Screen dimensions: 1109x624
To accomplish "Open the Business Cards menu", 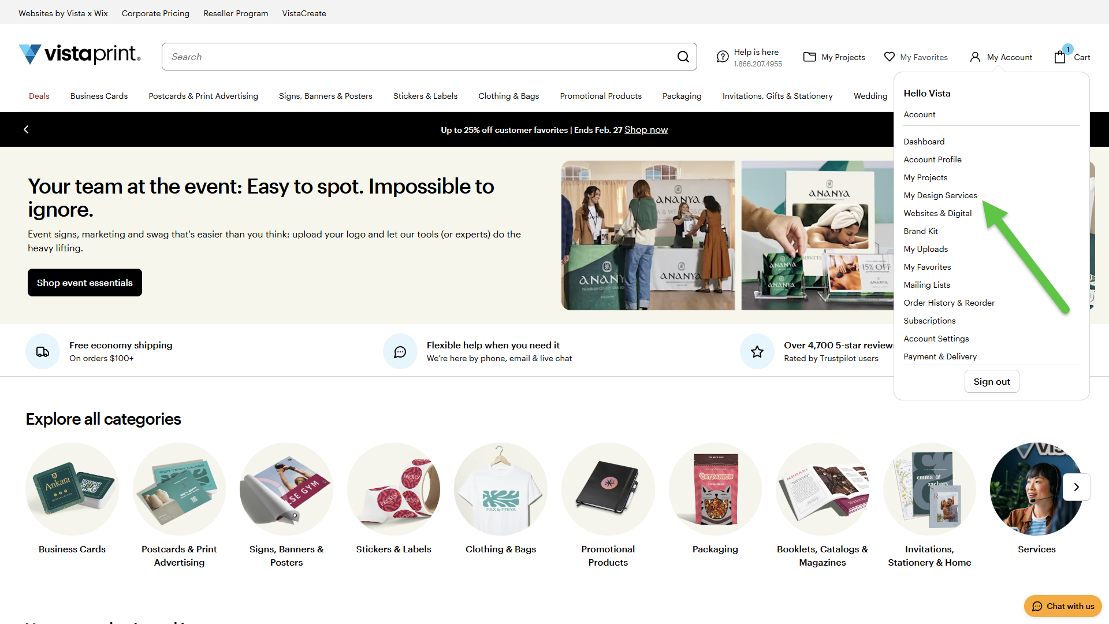I will [99, 96].
